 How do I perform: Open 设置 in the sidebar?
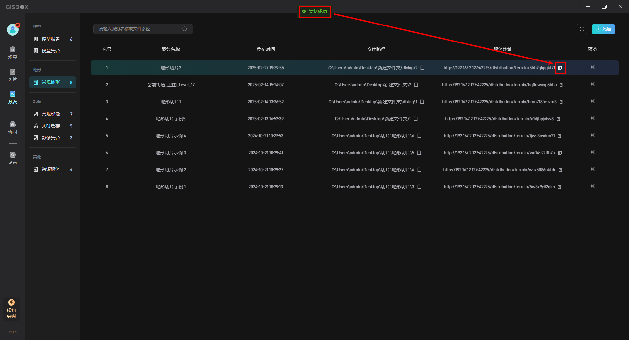tap(12, 158)
